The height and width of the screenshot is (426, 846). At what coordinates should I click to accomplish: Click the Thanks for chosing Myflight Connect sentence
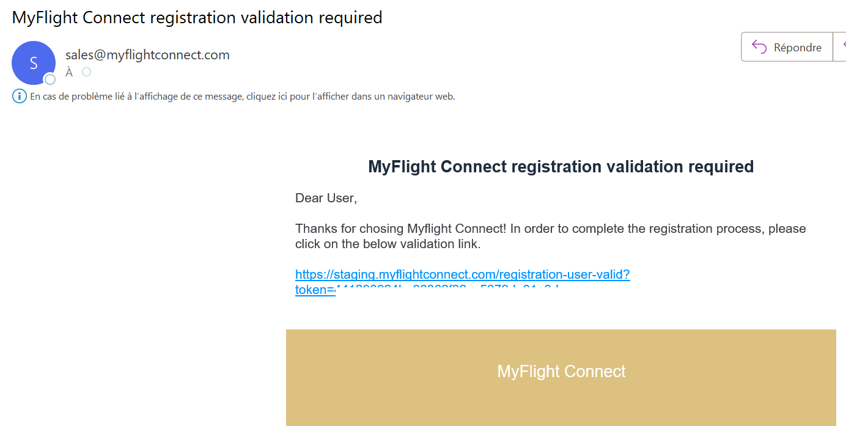[400, 229]
